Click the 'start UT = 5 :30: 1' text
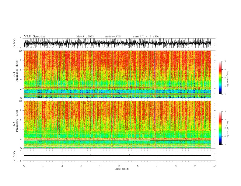The width and height of the screenshot is (241, 186). pyautogui.click(x=147, y=36)
